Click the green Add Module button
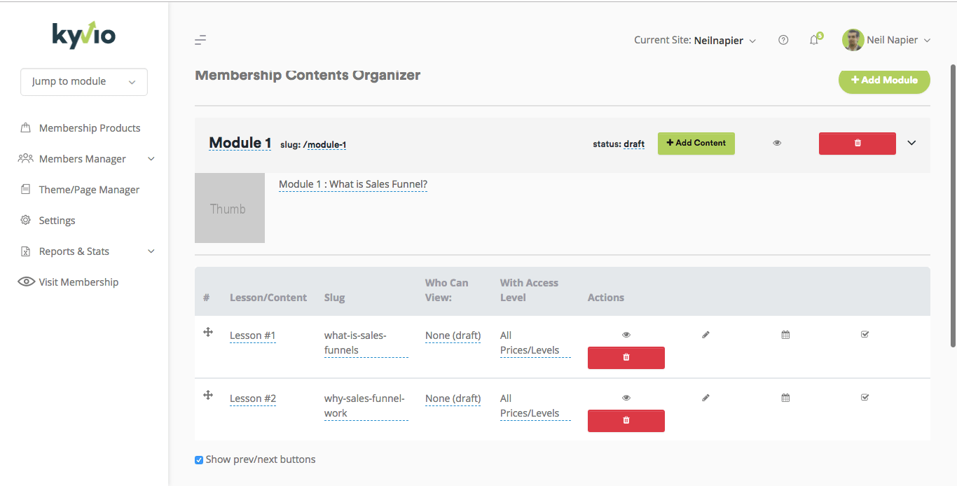957x486 pixels. [884, 80]
